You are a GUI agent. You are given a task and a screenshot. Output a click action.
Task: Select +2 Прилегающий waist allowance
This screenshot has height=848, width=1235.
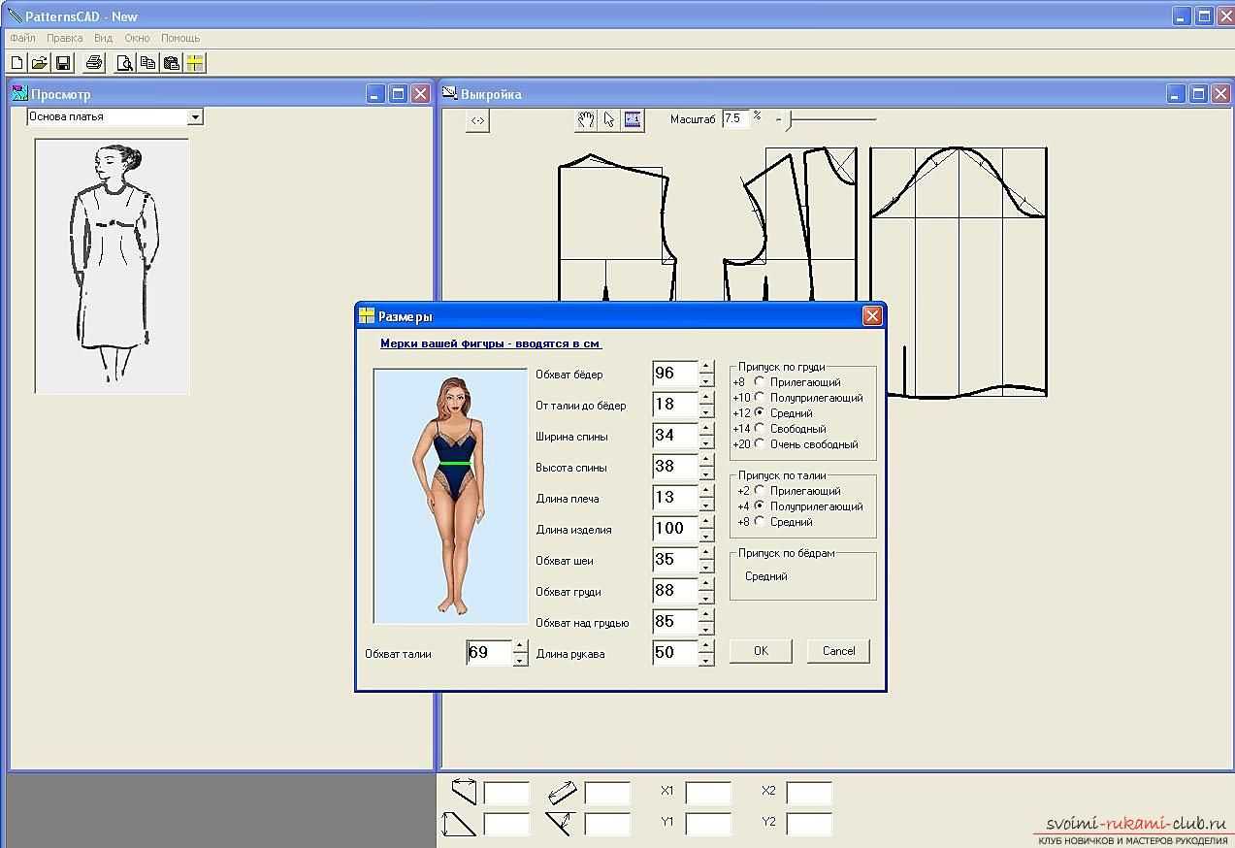point(760,491)
